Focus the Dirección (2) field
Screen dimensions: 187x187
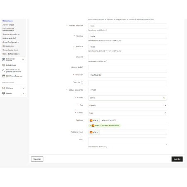(x=127, y=83)
